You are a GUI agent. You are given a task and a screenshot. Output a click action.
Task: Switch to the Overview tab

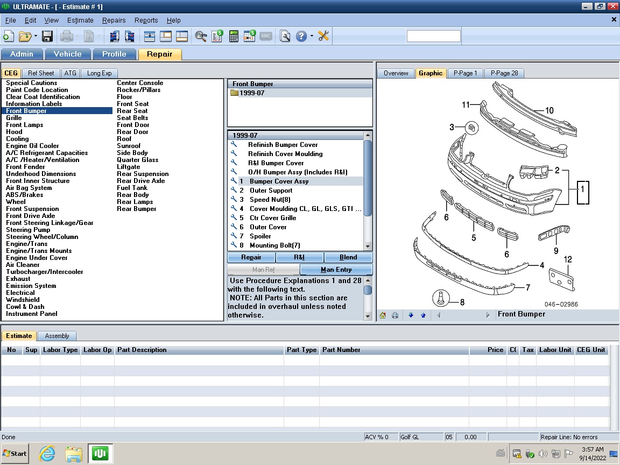tap(396, 73)
